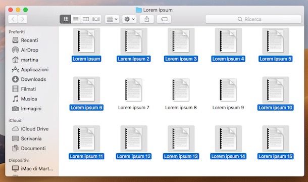Select the Lorem ipsum 7 file icon
This screenshot has width=308, height=182.
coord(134,90)
